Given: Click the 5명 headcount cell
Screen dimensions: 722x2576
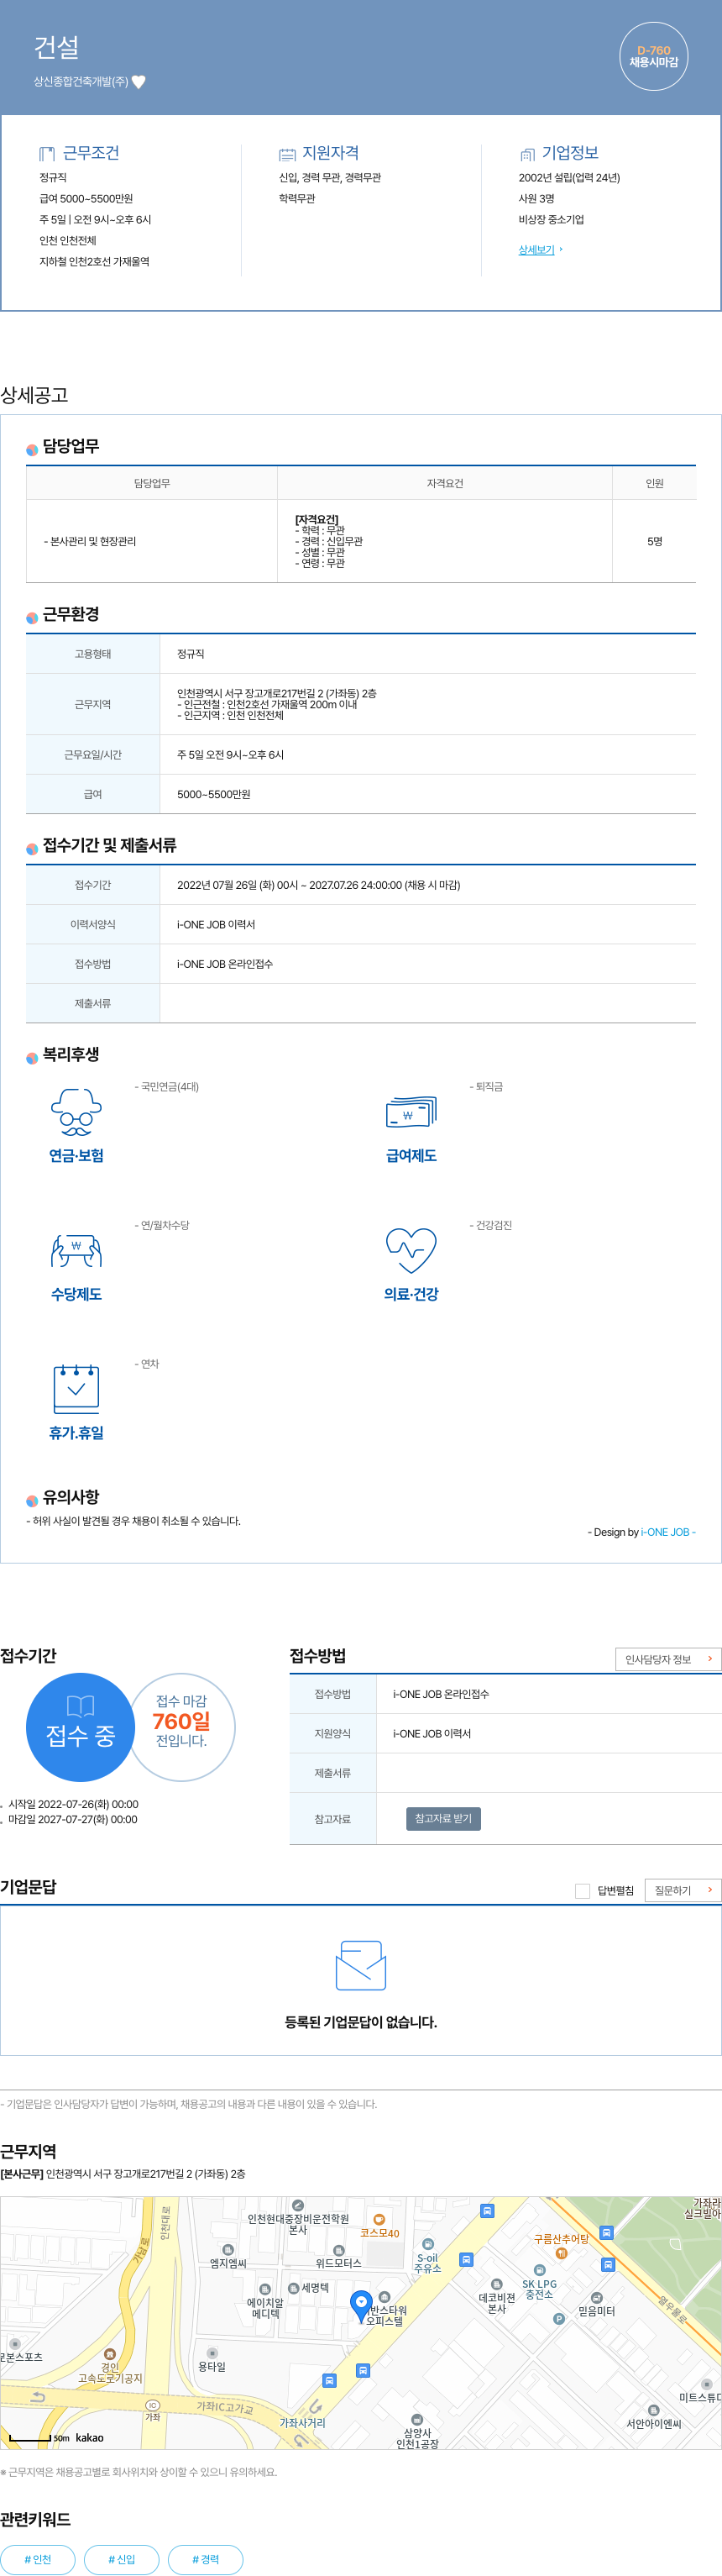Looking at the screenshot, I should pyautogui.click(x=654, y=541).
